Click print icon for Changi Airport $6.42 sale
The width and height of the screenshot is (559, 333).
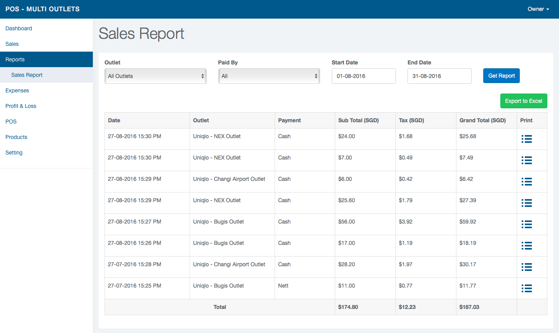pyautogui.click(x=526, y=182)
